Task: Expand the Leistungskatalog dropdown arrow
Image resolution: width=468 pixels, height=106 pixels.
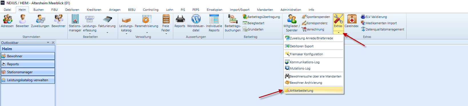Action: pyautogui.click(x=126, y=34)
